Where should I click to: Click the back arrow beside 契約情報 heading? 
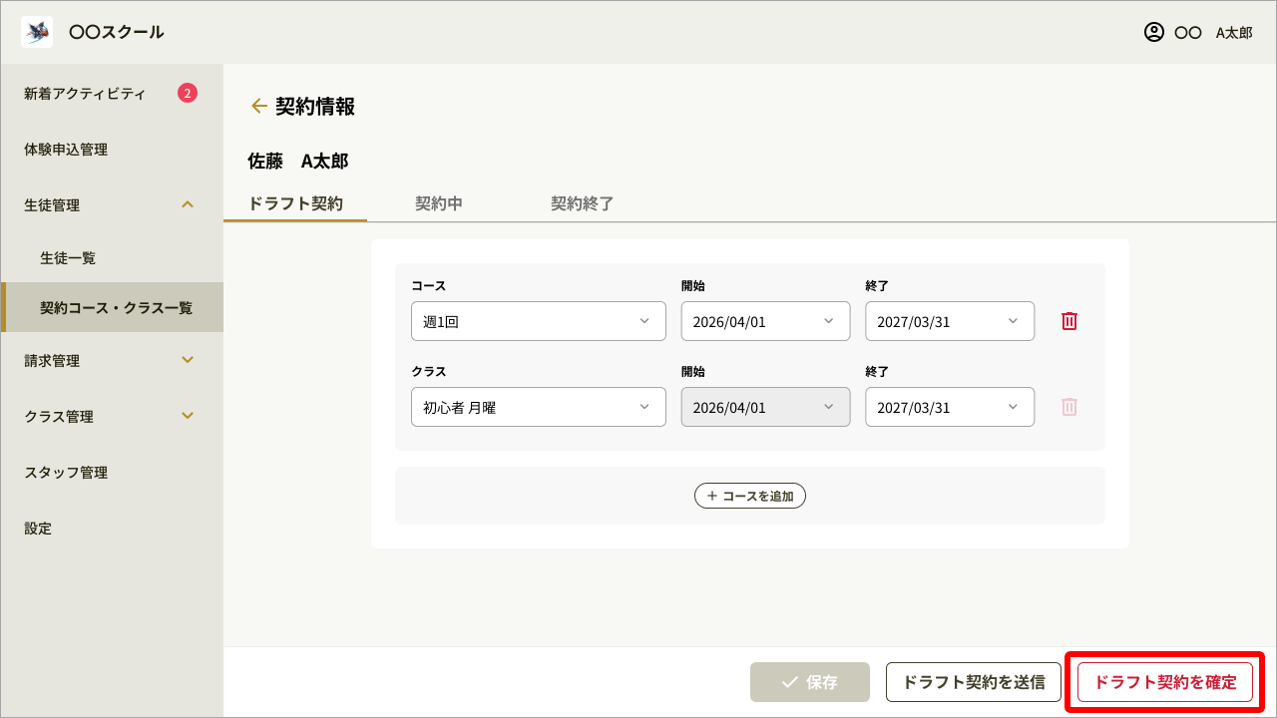pyautogui.click(x=259, y=105)
